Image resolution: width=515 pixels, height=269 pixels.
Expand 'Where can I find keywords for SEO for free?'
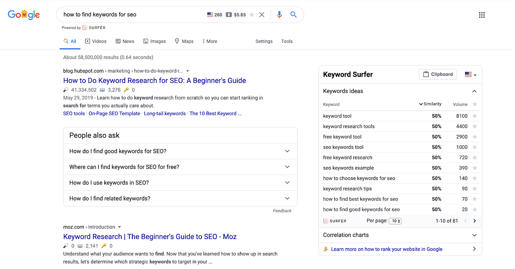180,167
